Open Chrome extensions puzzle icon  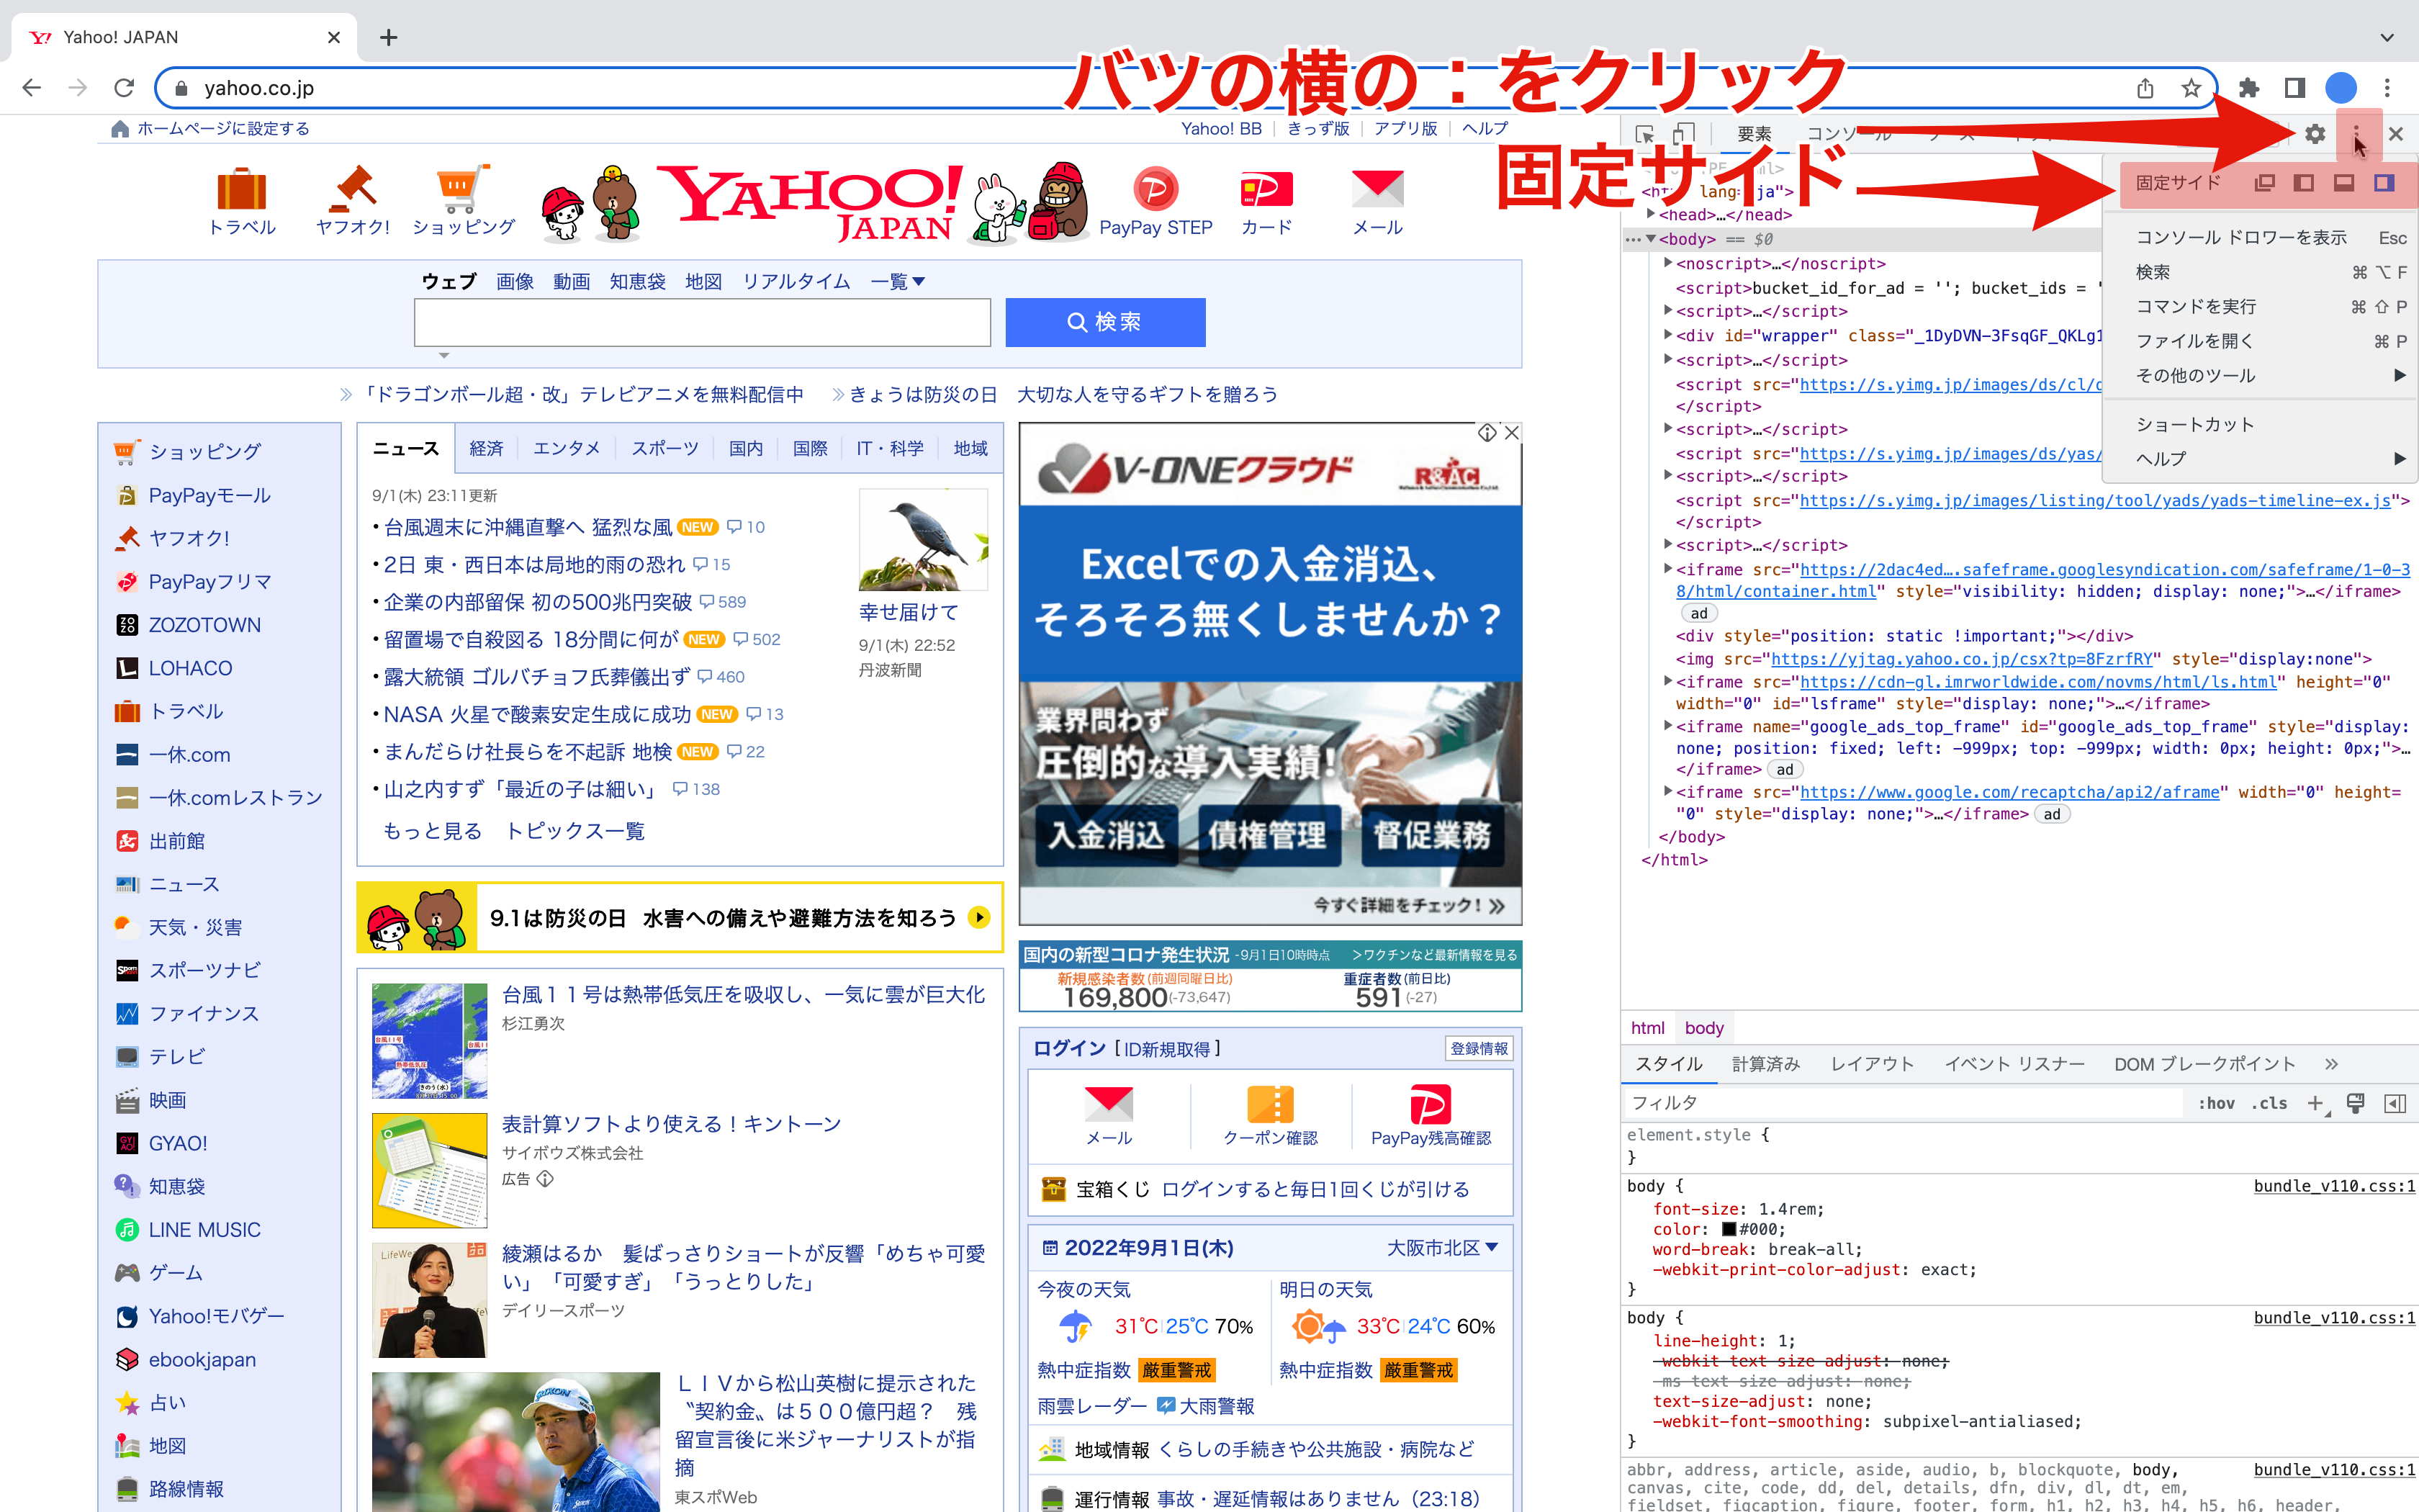pyautogui.click(x=2249, y=88)
